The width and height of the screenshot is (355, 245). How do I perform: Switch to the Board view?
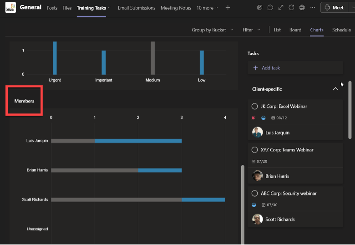(295, 30)
